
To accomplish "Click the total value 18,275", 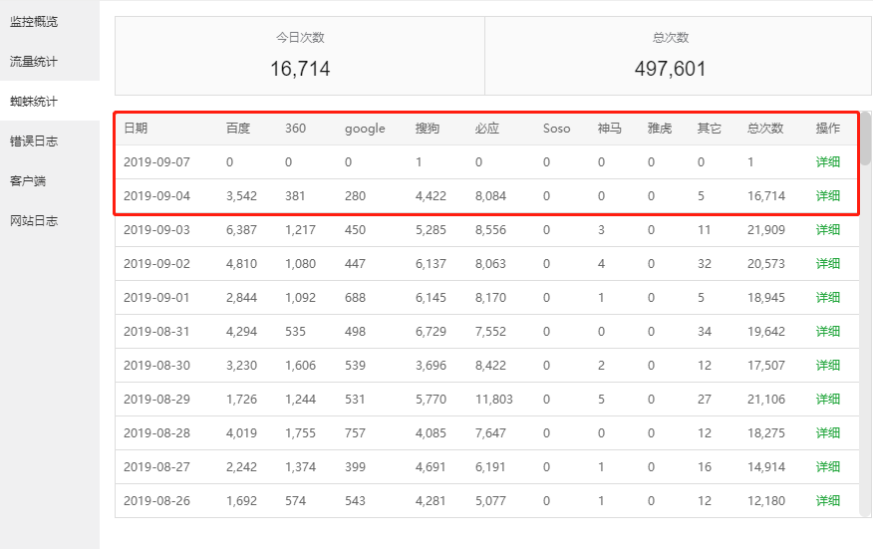I will (x=766, y=433).
